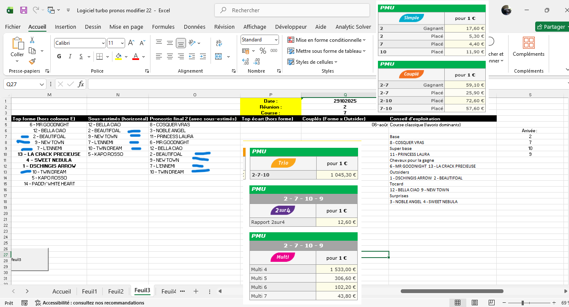Viewport: 569px width, 307px height.
Task: Switch to the Formules ribbon tab
Action: (163, 27)
